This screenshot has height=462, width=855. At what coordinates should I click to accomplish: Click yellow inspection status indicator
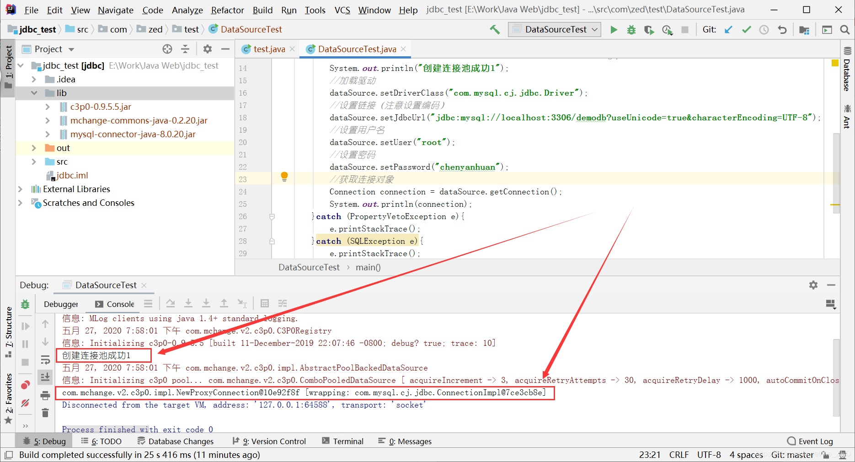point(835,63)
